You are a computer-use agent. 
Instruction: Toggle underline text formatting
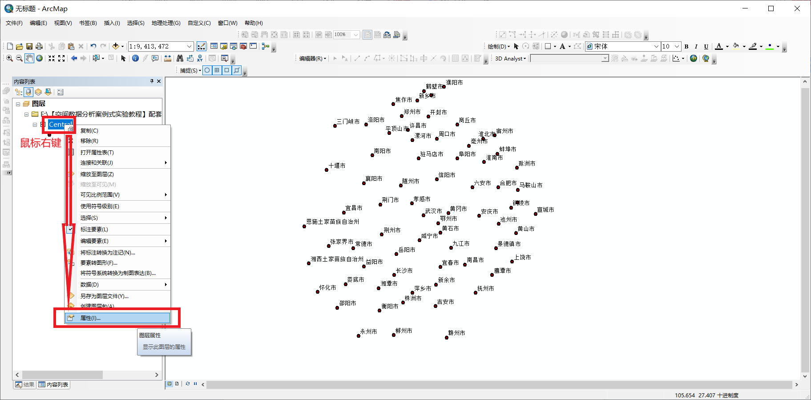706,47
